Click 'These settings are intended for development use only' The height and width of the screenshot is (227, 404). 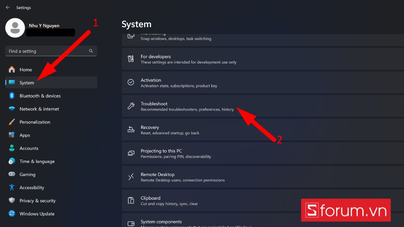pyautogui.click(x=189, y=62)
